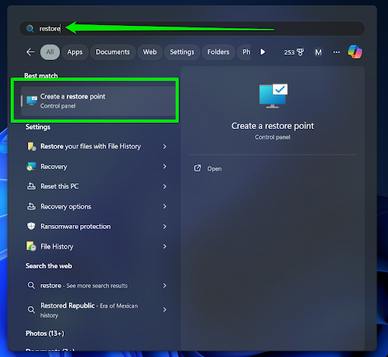The image size is (388, 357).
Task: Click the Best match heading
Action: point(41,75)
